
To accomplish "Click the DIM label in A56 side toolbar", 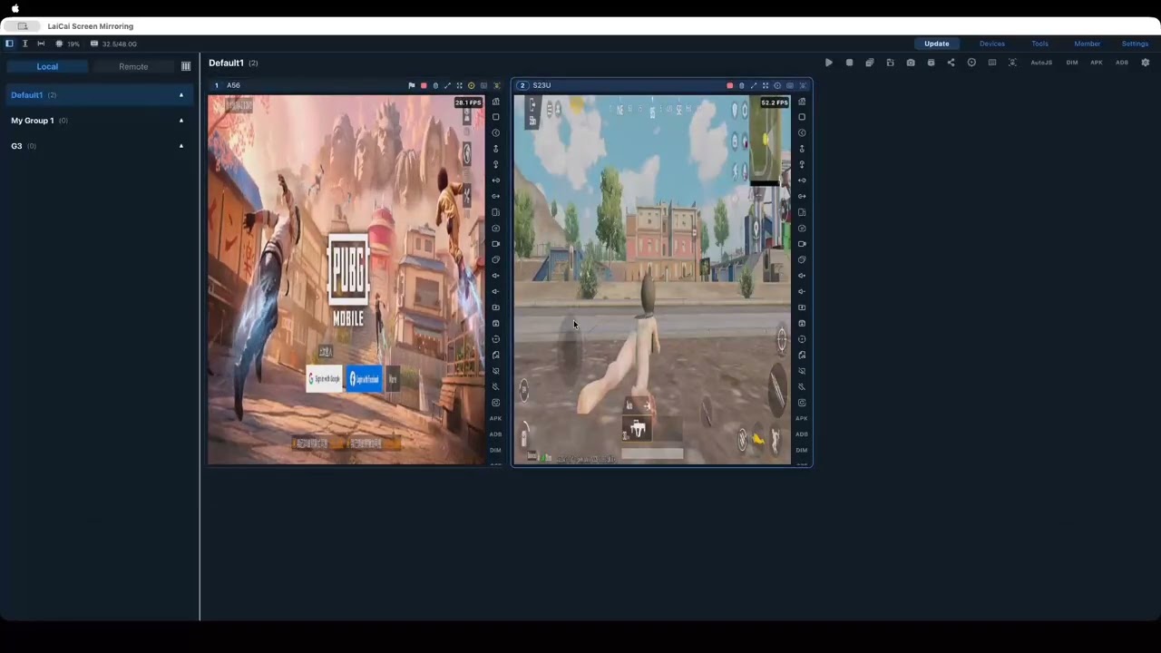I will pyautogui.click(x=495, y=450).
